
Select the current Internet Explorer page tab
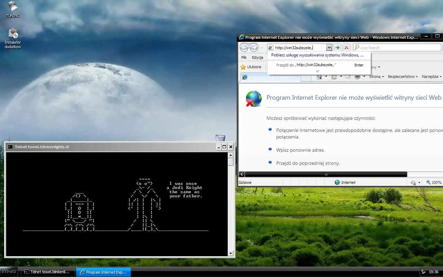pos(271,77)
